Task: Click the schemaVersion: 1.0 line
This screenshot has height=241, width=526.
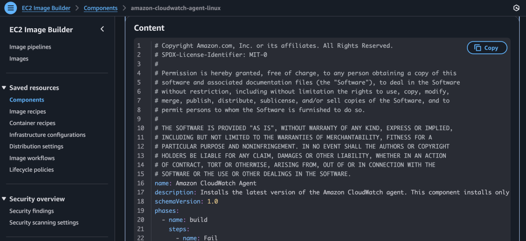Action: (186, 202)
